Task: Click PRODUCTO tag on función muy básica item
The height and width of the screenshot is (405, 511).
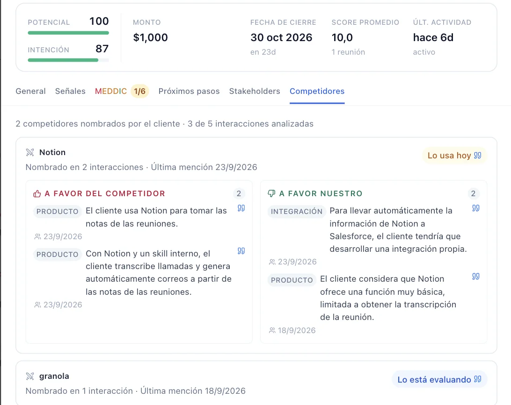Action: click(x=292, y=280)
